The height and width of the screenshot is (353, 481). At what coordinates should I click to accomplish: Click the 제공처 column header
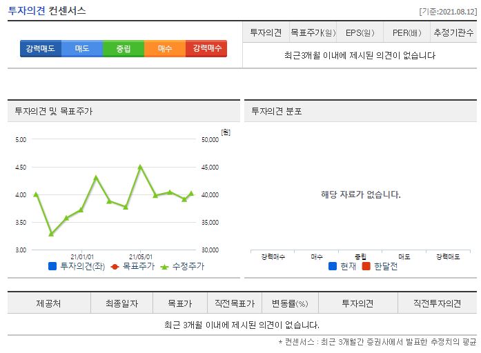tap(49, 303)
